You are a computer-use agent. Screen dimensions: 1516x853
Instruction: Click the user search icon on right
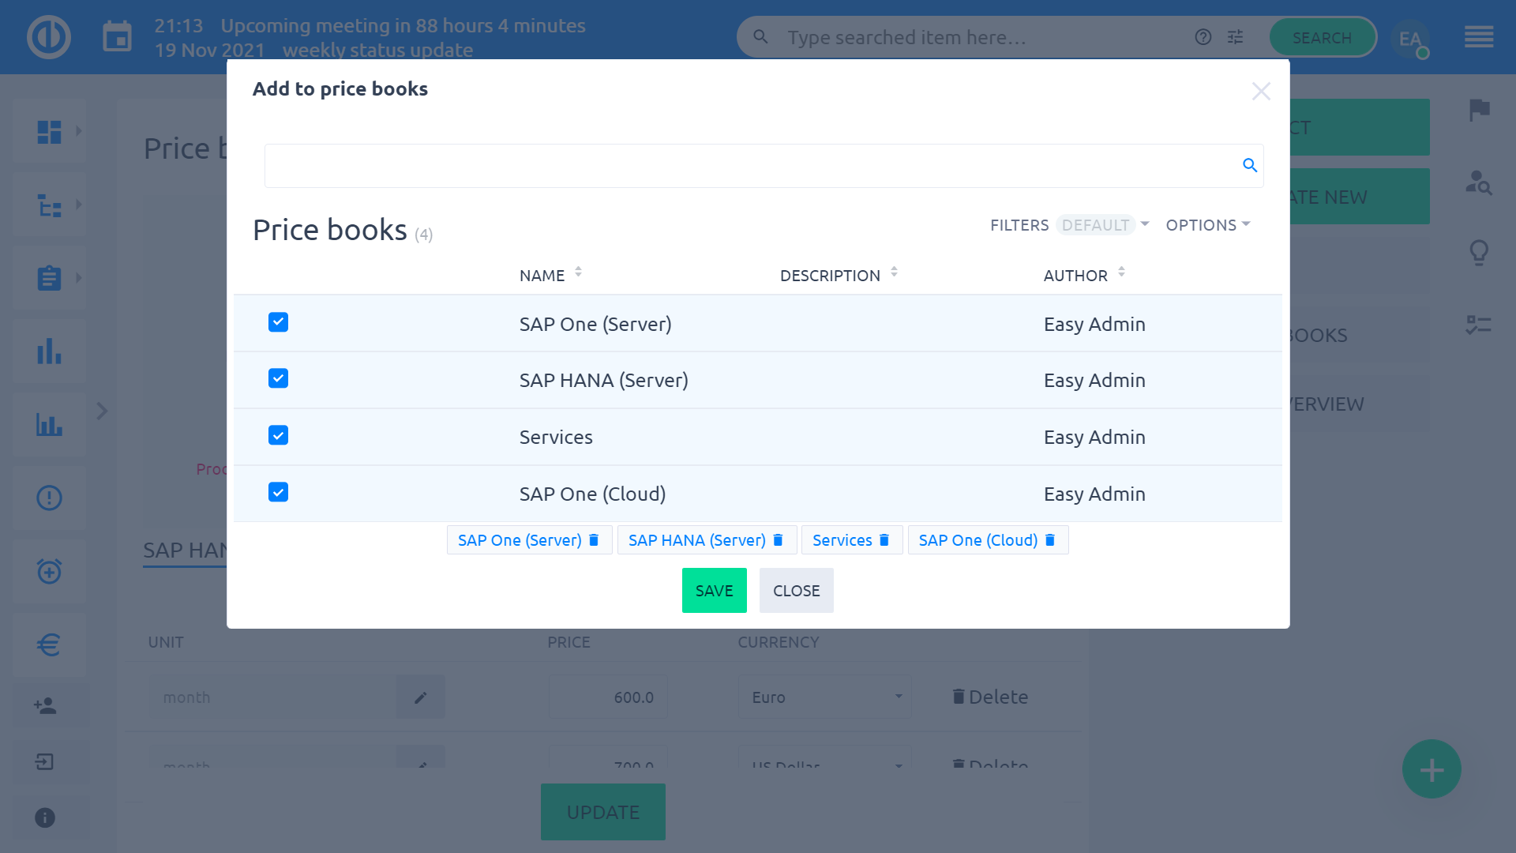(1479, 182)
